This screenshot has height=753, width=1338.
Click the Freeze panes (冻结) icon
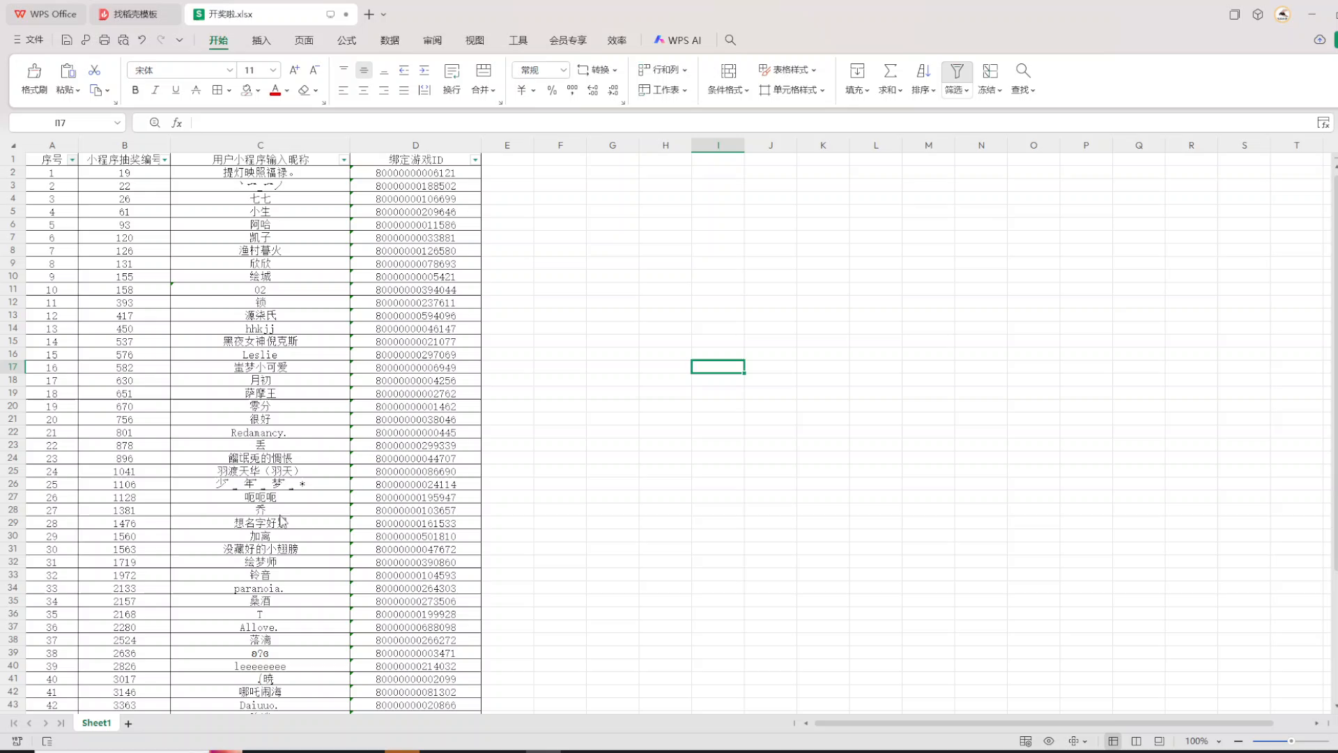990,71
